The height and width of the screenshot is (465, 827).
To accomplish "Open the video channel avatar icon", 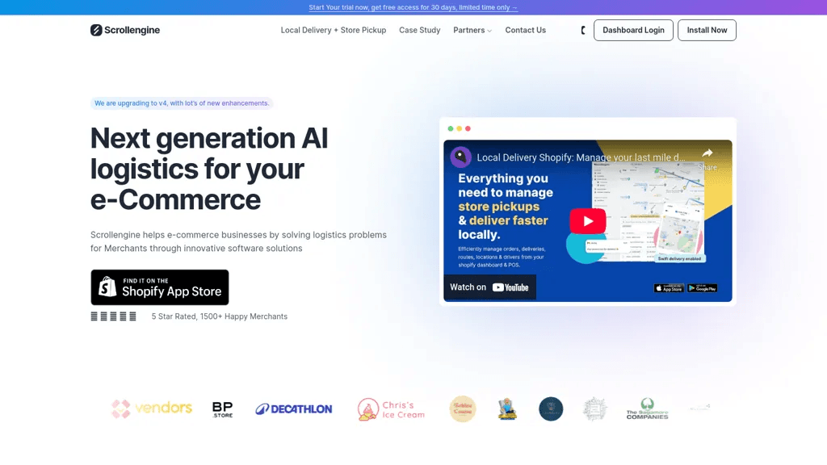I will coord(460,157).
